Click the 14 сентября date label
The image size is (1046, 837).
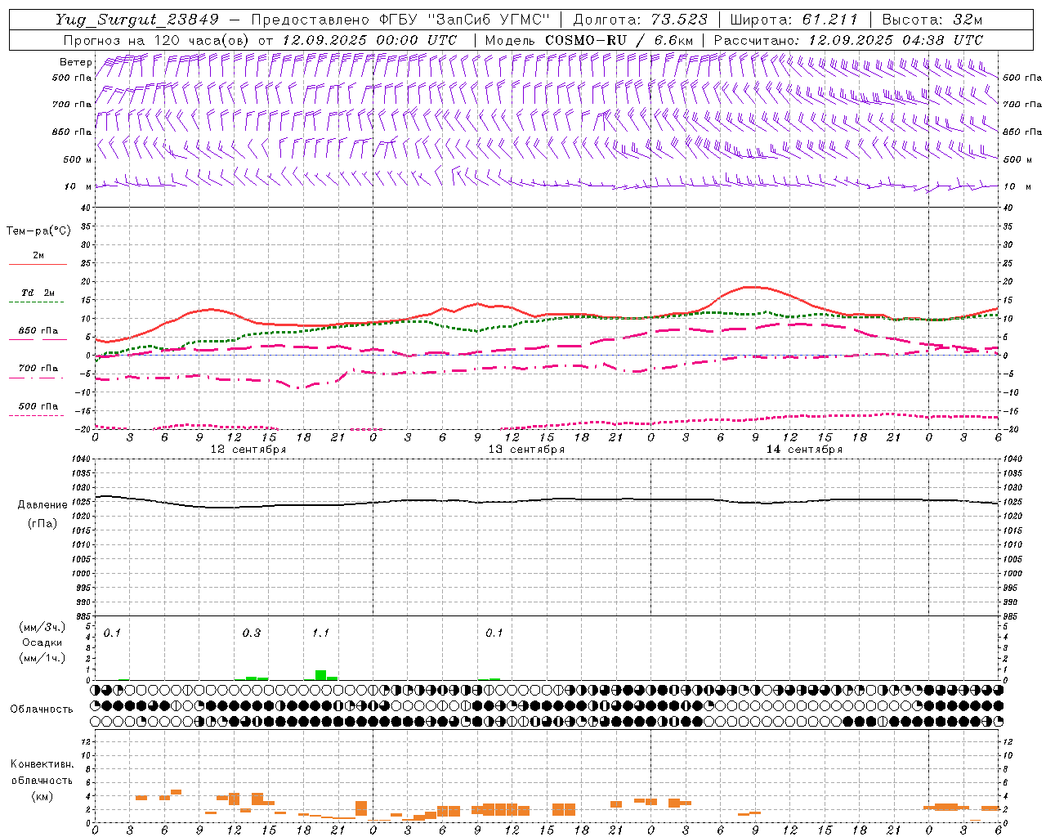click(x=804, y=450)
